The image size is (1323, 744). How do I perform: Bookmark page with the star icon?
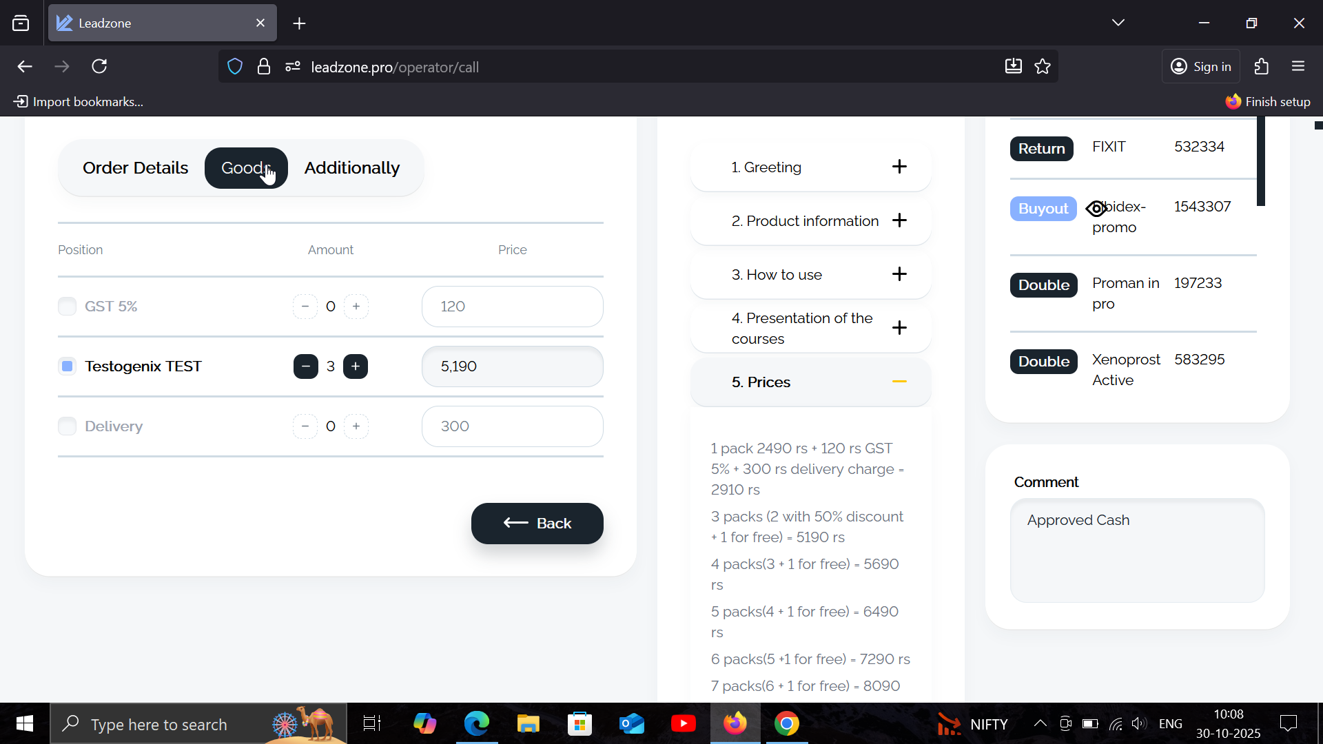pos(1043,67)
